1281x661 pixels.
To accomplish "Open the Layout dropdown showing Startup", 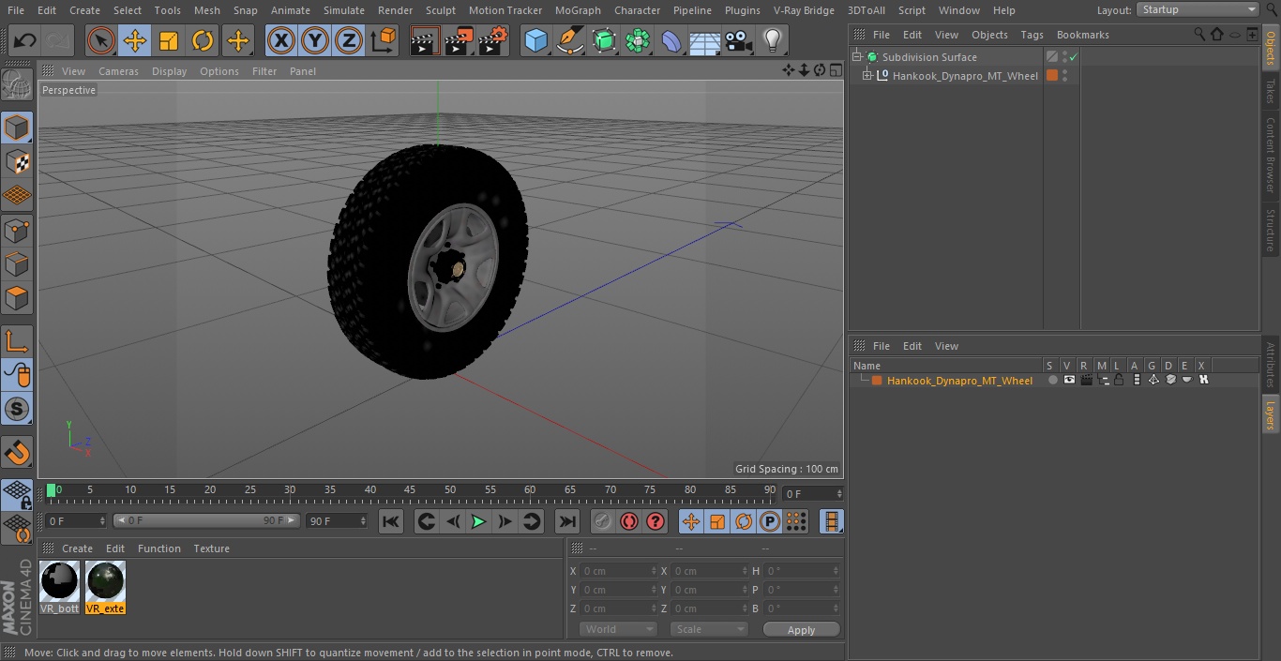I will click(1198, 9).
